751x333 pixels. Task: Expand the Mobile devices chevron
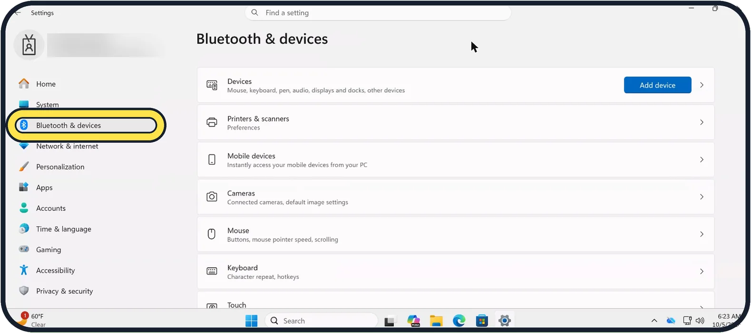click(702, 160)
